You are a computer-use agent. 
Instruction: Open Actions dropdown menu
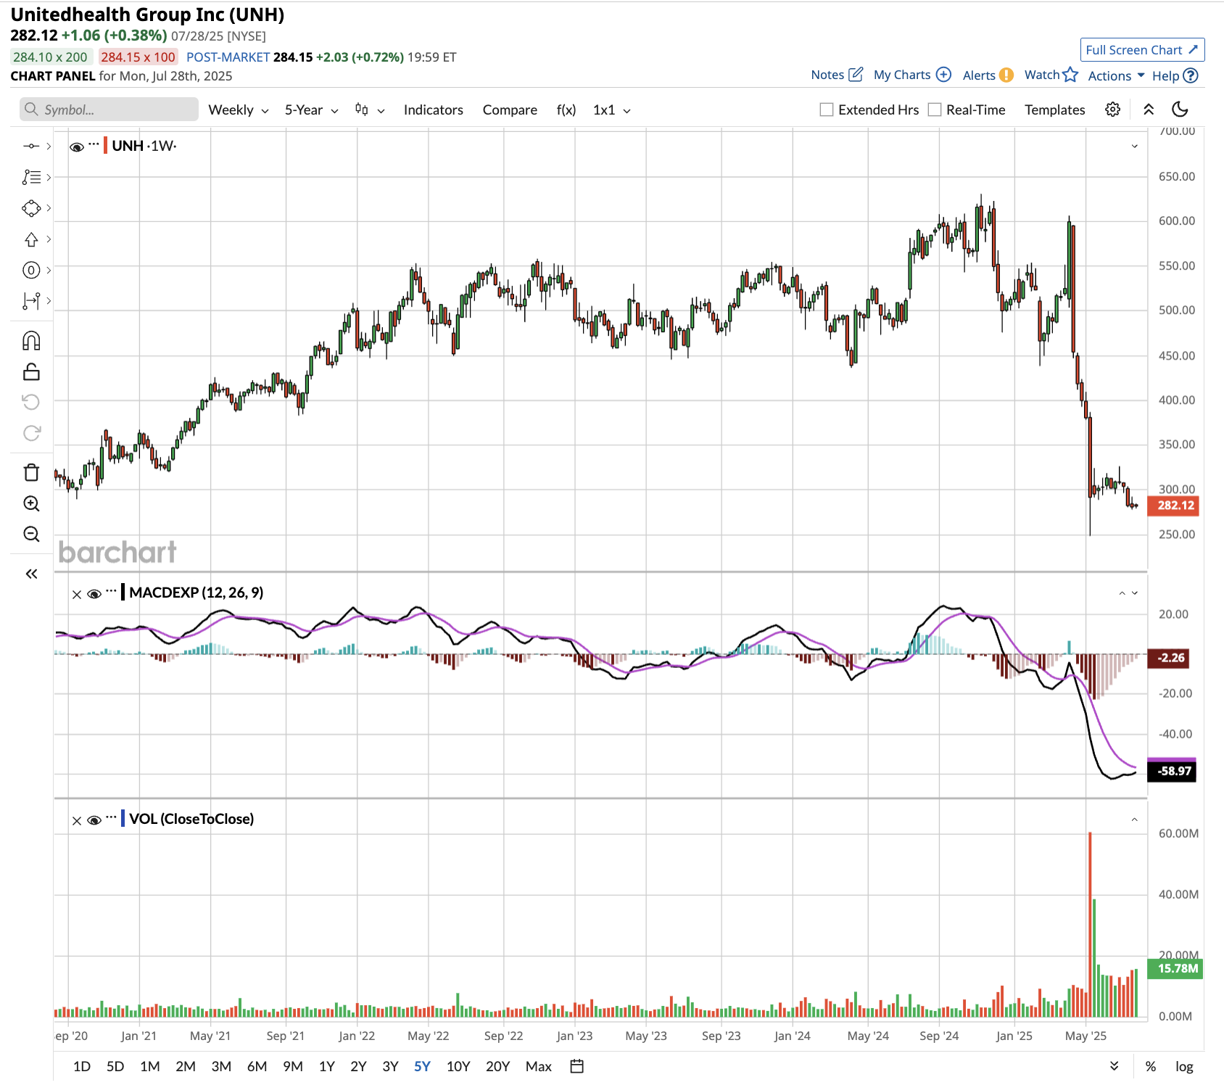click(1116, 75)
